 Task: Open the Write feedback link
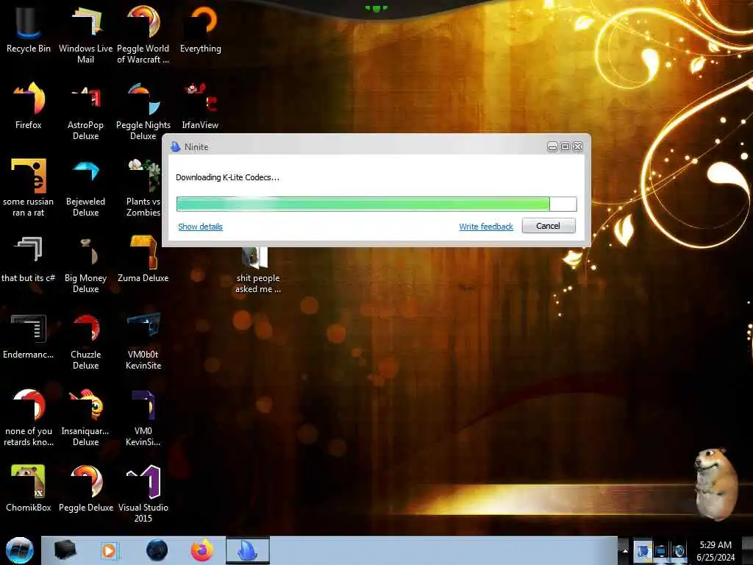486,227
